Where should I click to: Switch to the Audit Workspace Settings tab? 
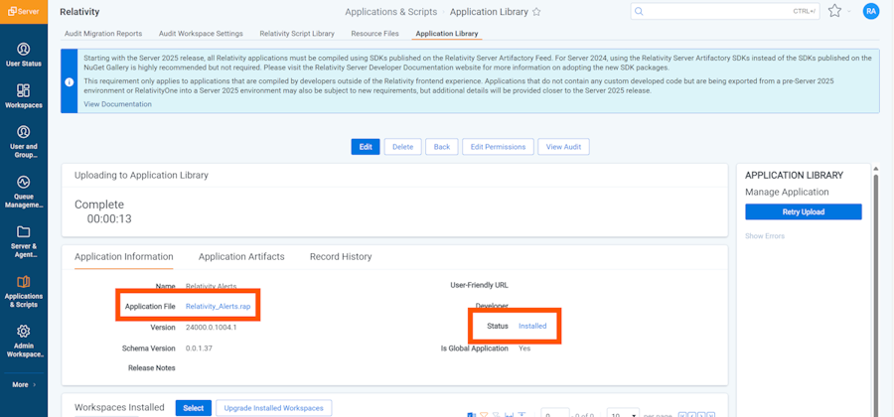coord(201,34)
